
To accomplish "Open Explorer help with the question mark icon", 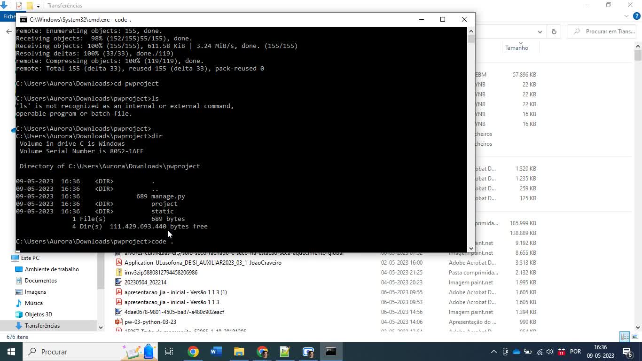I will (x=637, y=16).
